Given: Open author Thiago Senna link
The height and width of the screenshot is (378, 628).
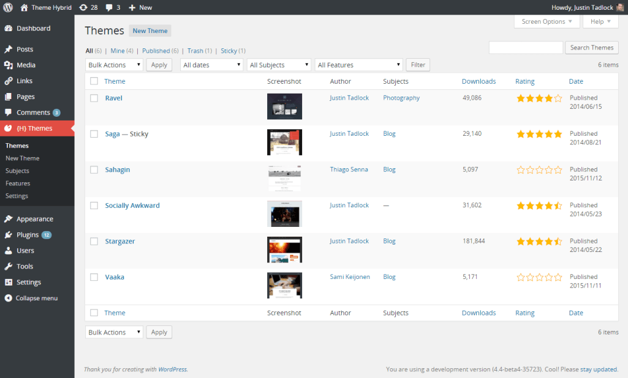Looking at the screenshot, I should click(349, 169).
